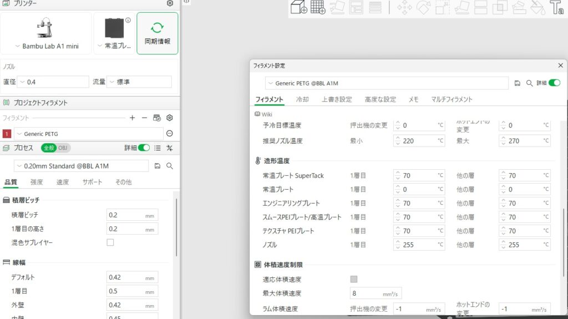
Task: Switch to 冷却 tab
Action: [302, 99]
